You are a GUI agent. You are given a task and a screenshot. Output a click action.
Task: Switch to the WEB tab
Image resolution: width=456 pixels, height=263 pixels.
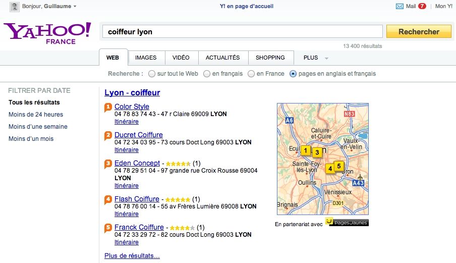(x=113, y=58)
